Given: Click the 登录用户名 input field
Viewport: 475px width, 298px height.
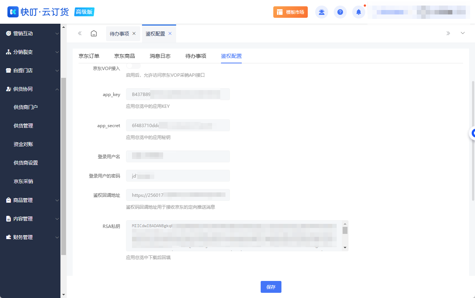Looking at the screenshot, I should pyautogui.click(x=178, y=156).
